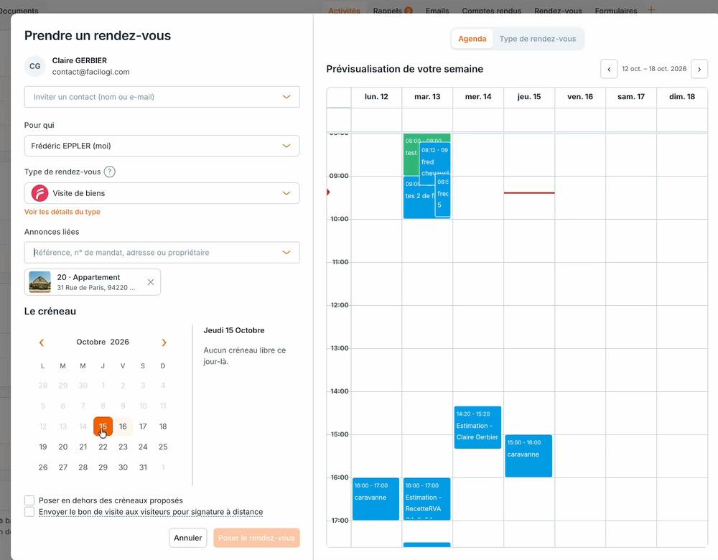This screenshot has width=718, height=560.
Task: Select October 16 in the date picker
Action: tap(123, 426)
